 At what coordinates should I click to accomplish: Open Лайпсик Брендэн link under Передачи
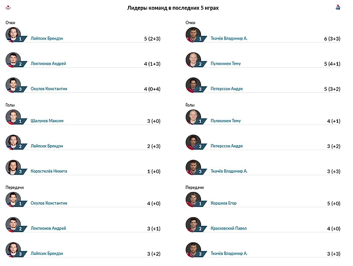tap(47, 253)
